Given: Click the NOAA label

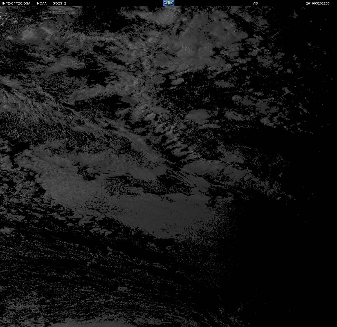Looking at the screenshot, I should (42, 3).
